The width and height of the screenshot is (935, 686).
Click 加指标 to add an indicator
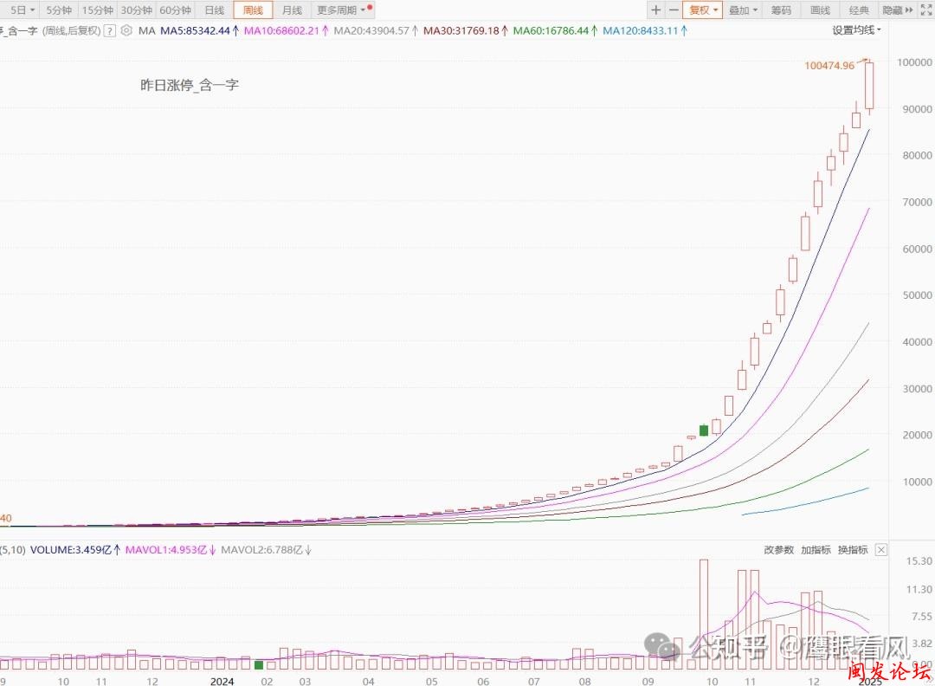point(816,550)
